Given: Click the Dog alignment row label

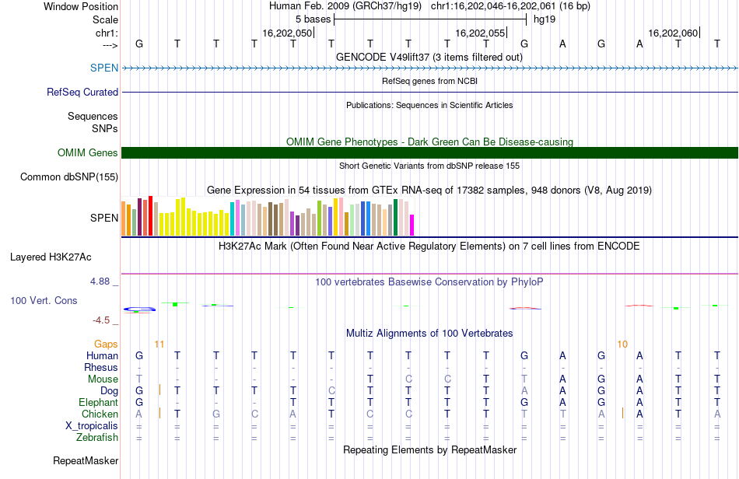Looking at the screenshot, I should pos(109,391).
